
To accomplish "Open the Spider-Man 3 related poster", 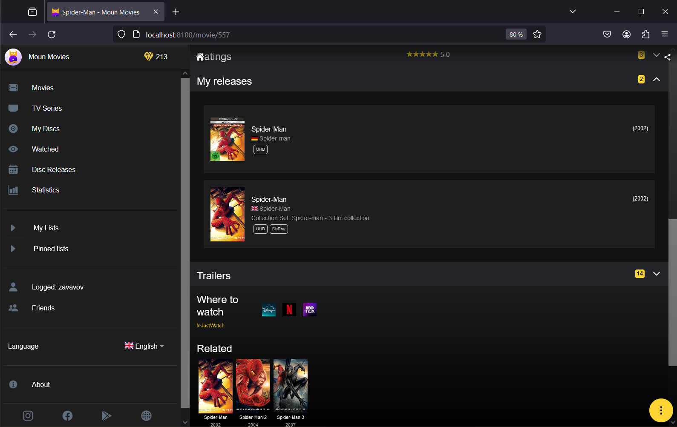I will click(290, 386).
